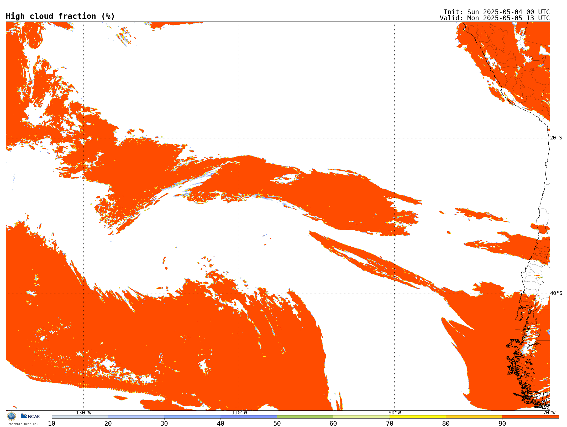Click the 70°W longitude label
Image resolution: width=567 pixels, height=427 pixels.
tap(549, 413)
